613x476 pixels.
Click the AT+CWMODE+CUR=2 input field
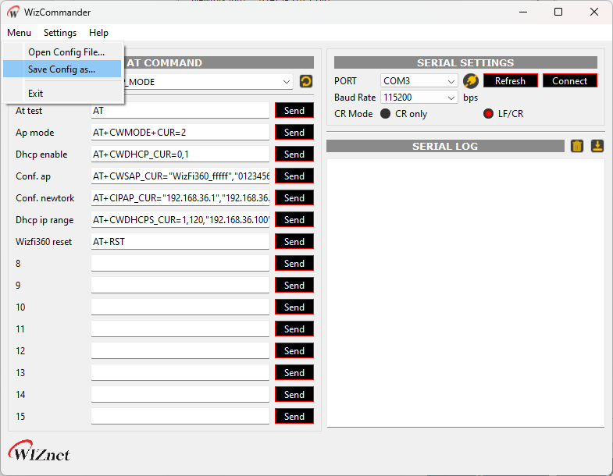click(x=180, y=133)
